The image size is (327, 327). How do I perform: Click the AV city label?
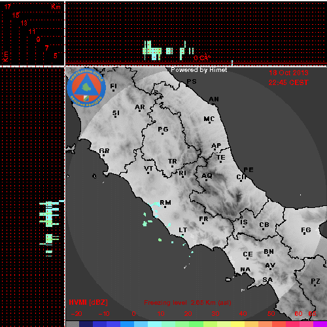270,266
